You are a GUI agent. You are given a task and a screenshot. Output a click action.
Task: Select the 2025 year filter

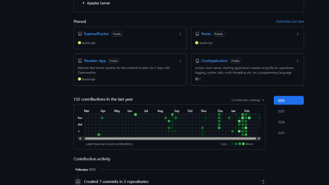[281, 111]
